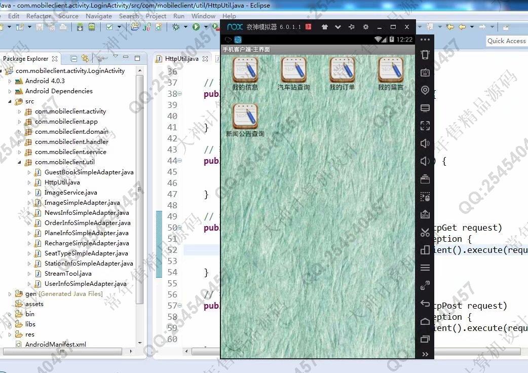Open the Navigate menu
Screen dimensions: 528x373
(99, 16)
